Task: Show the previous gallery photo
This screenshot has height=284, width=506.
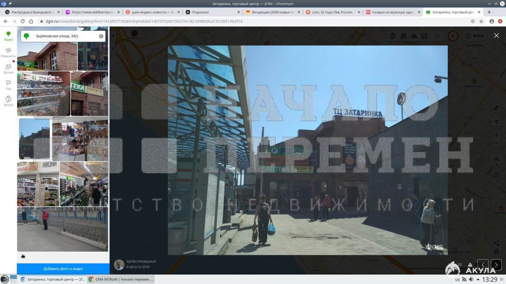Action: click(x=483, y=265)
